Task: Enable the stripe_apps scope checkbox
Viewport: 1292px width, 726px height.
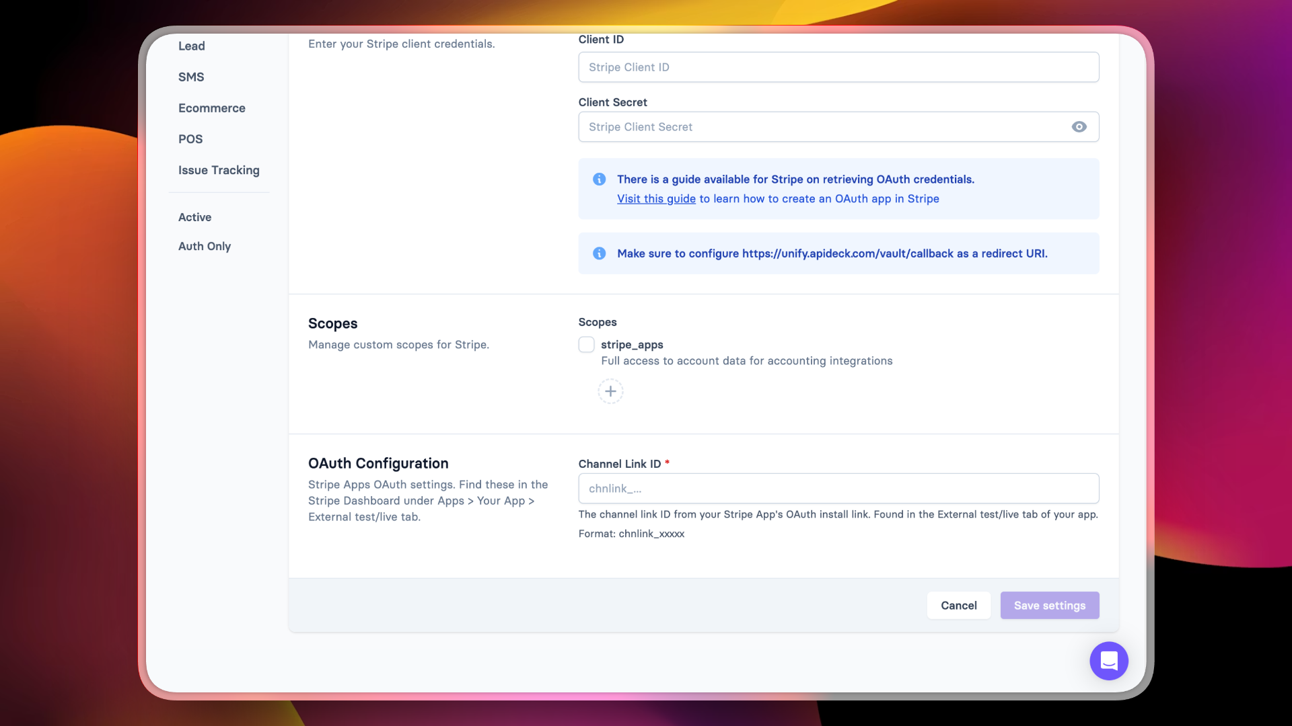Action: click(x=586, y=345)
